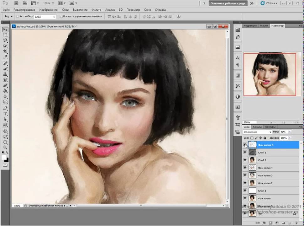Click the Lasso tool
The width and height of the screenshot is (304, 226).
(x=5, y=40)
